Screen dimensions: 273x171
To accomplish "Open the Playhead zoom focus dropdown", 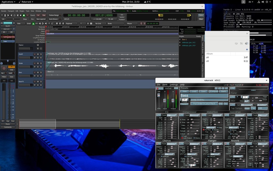I will (x=71, y=24).
